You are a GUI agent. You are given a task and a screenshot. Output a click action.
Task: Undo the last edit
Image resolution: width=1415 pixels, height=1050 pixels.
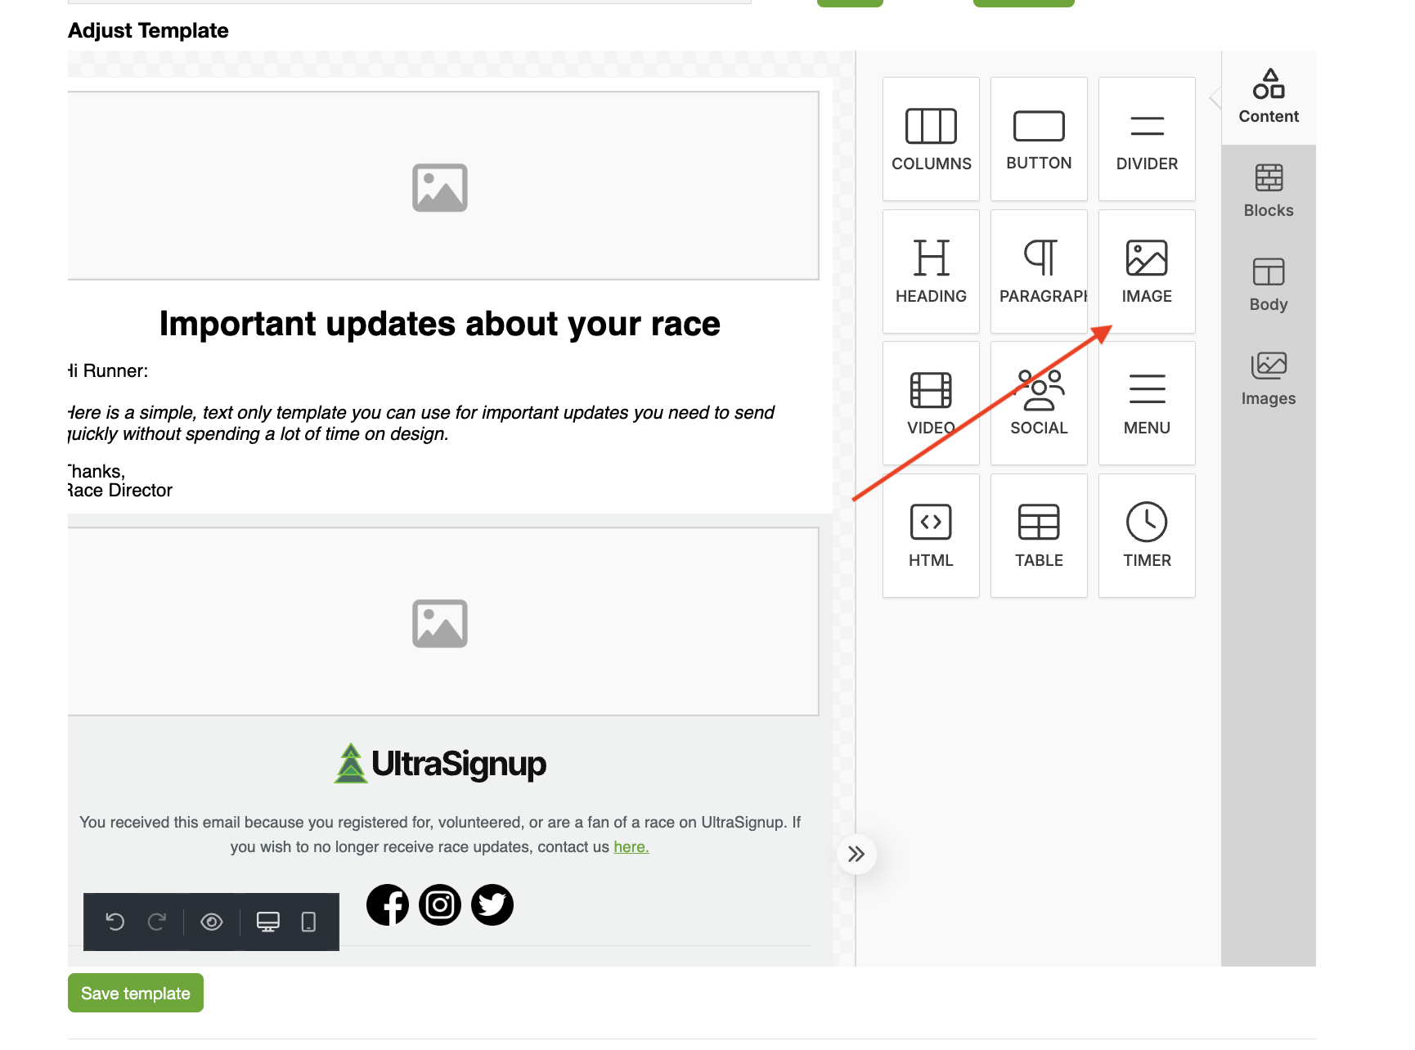(115, 922)
